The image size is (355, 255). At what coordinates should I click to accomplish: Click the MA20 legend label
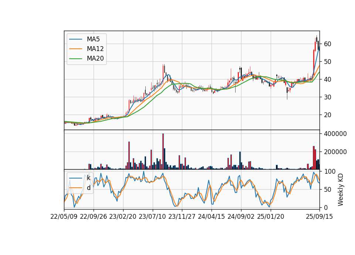click(x=95, y=58)
